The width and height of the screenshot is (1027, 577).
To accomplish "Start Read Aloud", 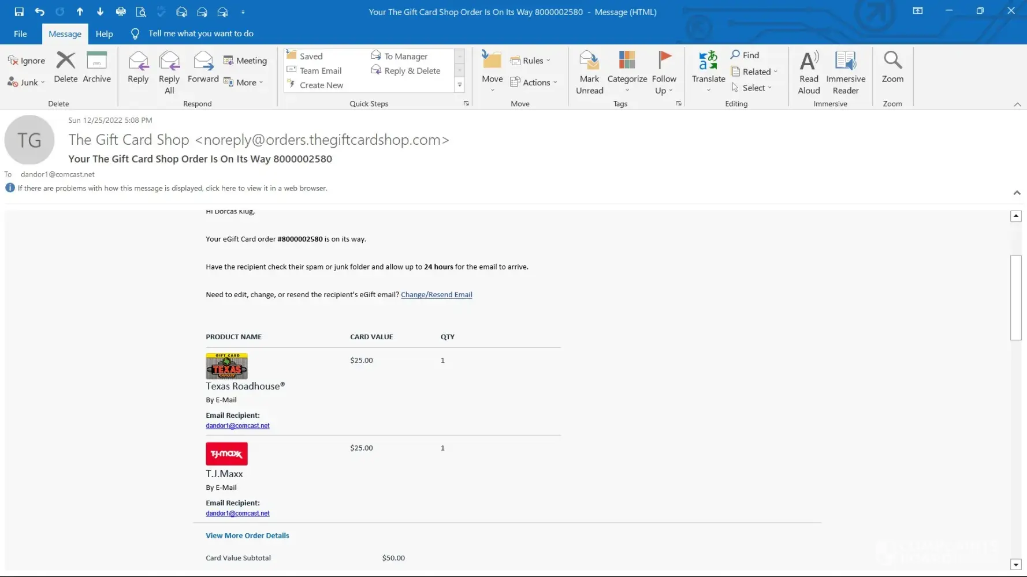I will coord(809,72).
